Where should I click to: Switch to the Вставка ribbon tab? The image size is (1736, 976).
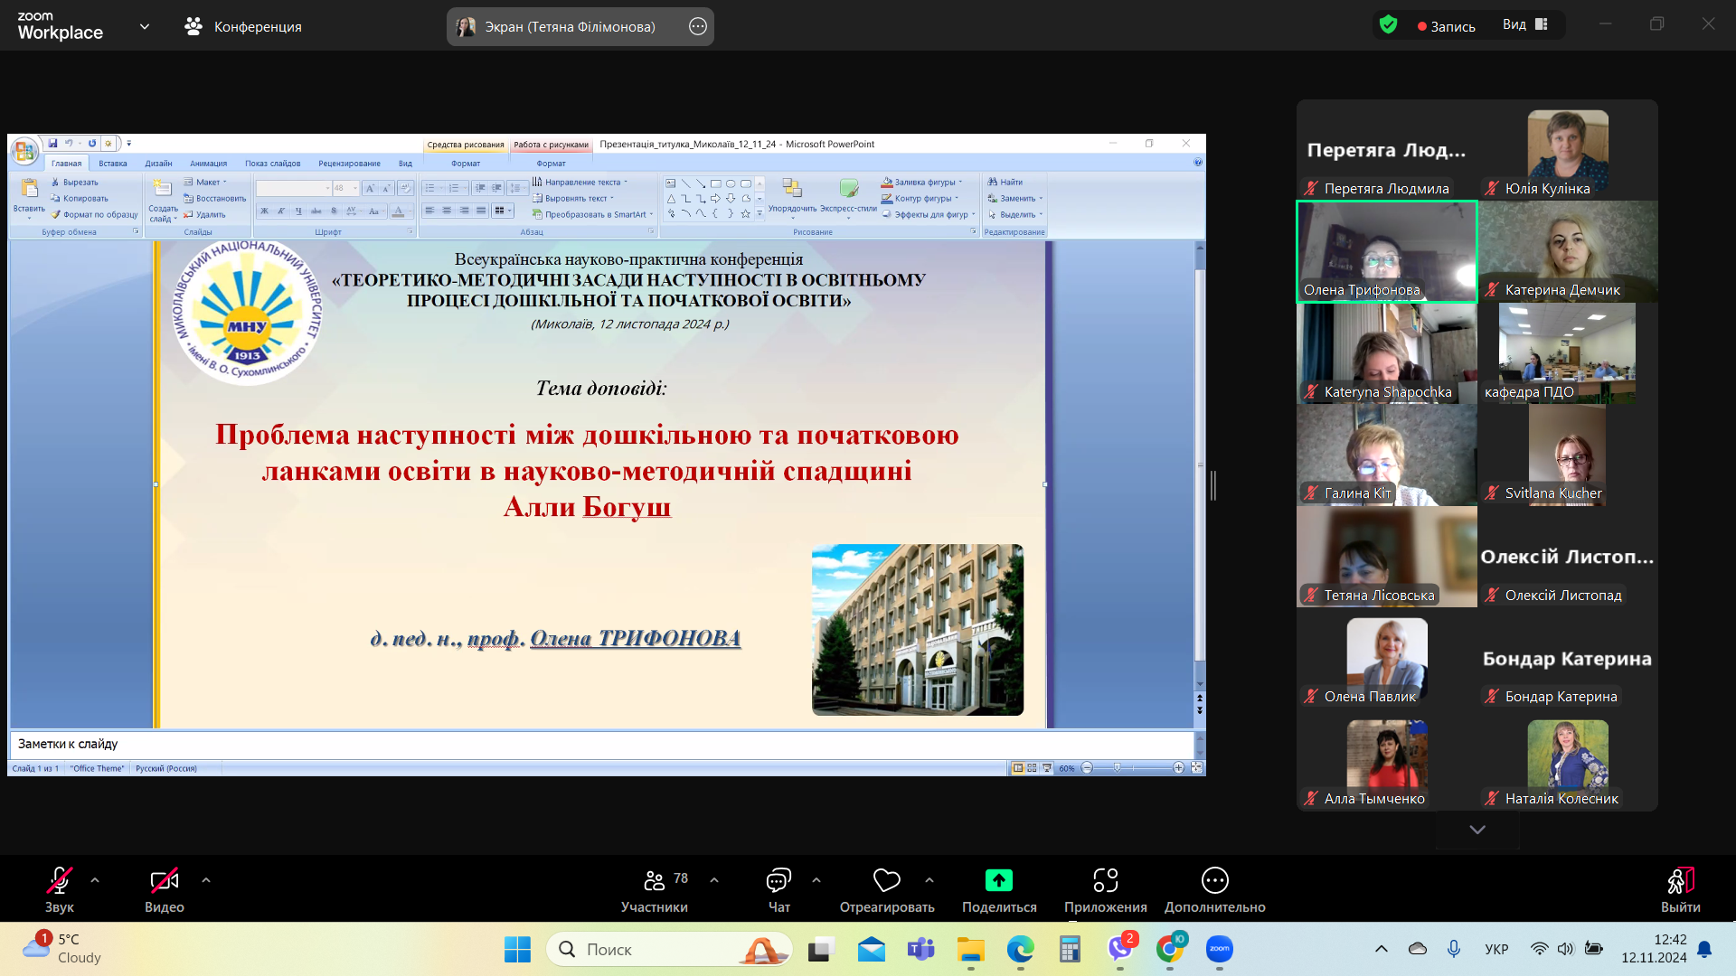click(x=113, y=164)
